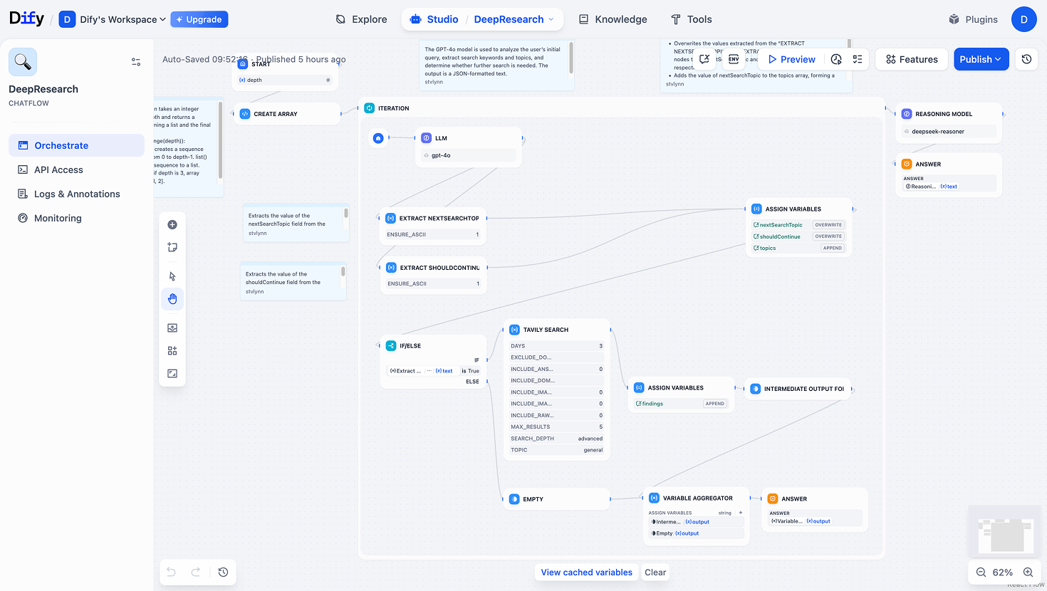This screenshot has height=591, width=1047.
Task: Open the Tools tab
Action: [692, 19]
